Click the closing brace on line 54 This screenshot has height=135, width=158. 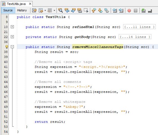18,132
